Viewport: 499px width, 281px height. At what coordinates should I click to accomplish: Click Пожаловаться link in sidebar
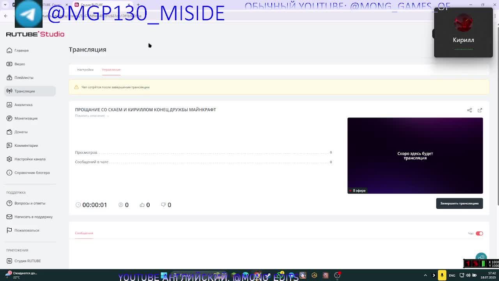tap(27, 230)
